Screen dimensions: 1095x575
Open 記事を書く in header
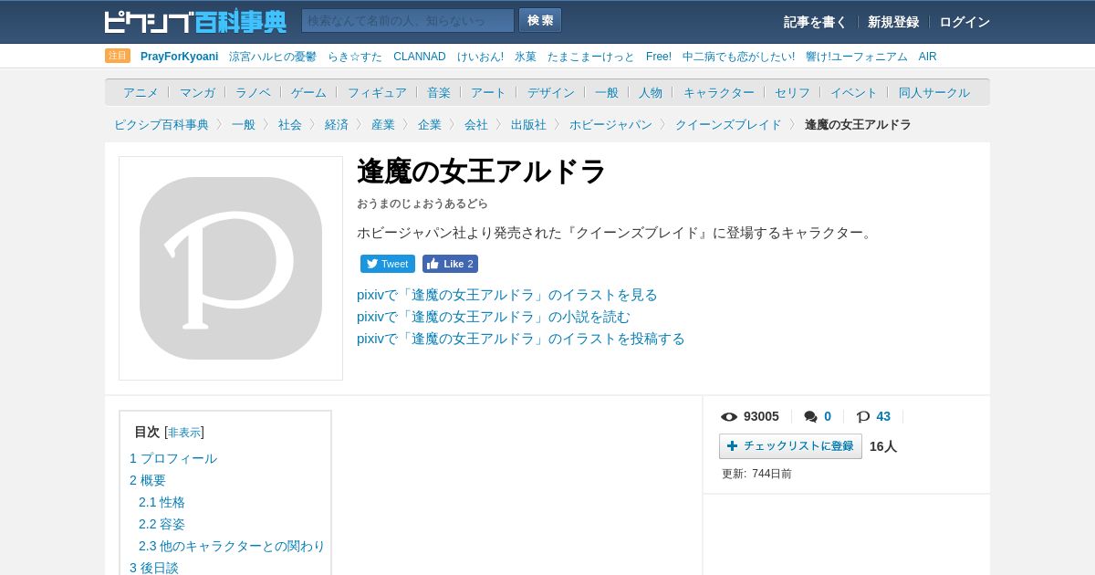coord(815,22)
